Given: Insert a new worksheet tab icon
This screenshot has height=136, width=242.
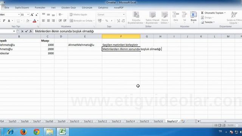Looking at the screenshot, I should tap(183, 121).
